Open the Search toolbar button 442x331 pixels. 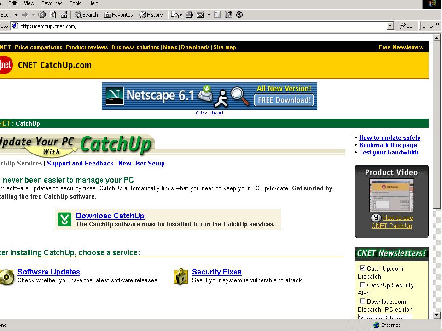(86, 15)
